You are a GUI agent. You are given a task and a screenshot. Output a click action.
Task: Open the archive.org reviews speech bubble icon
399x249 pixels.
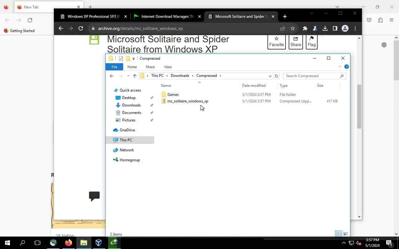pyautogui.click(x=94, y=196)
